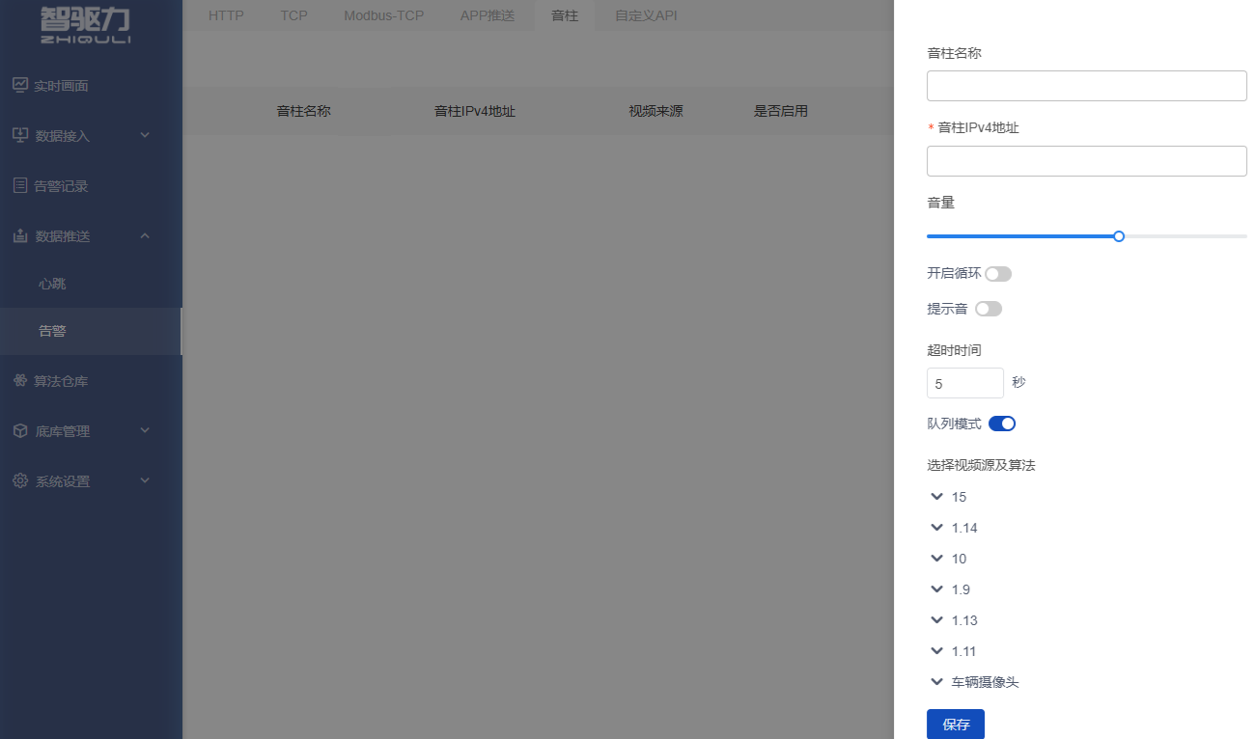
Task: Enable the 开启循环 toggle switch
Action: (998, 274)
